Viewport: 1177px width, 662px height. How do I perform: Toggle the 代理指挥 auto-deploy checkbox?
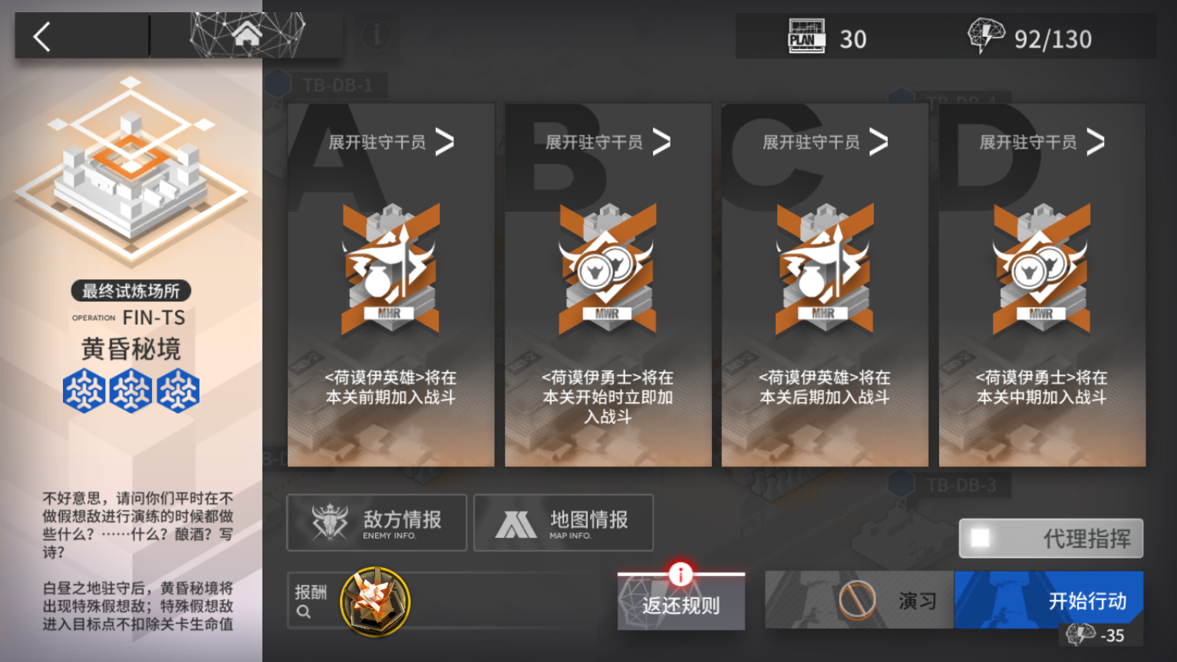[x=980, y=538]
